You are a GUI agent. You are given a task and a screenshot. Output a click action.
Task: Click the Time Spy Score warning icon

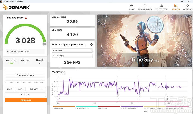26,18
